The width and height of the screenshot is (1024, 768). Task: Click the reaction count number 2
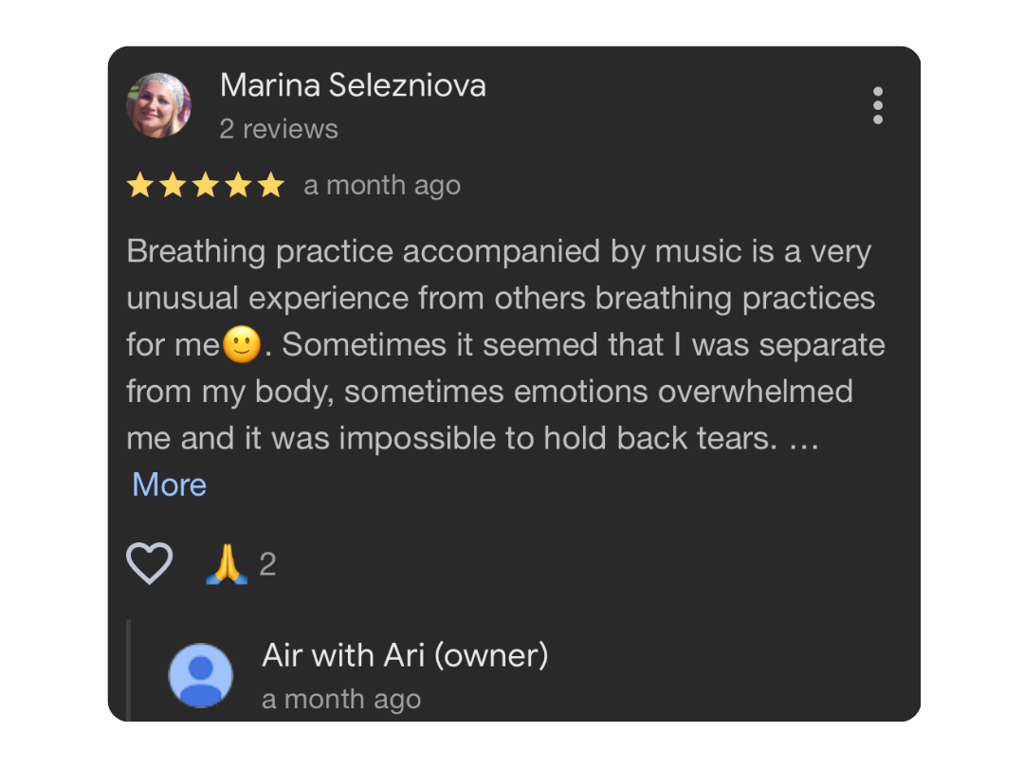(x=267, y=565)
